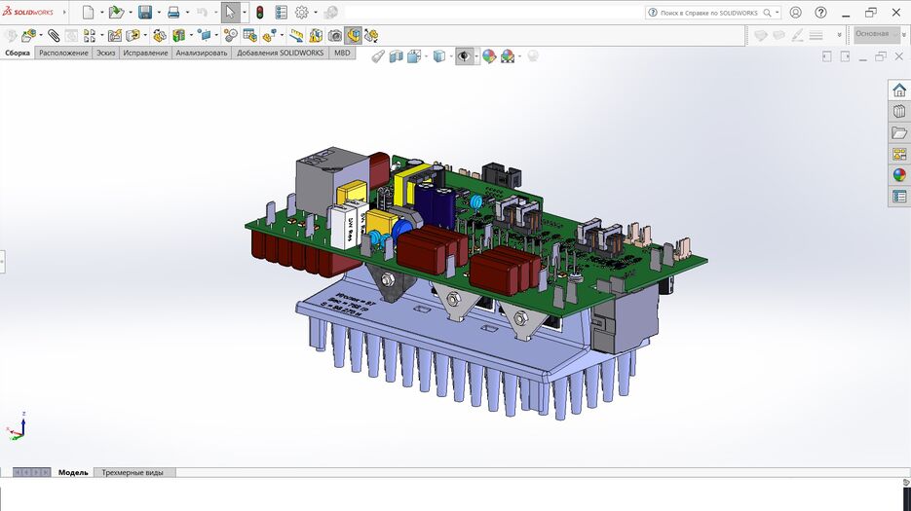911x511 pixels.
Task: Open the Options gear icon
Action: (x=301, y=13)
